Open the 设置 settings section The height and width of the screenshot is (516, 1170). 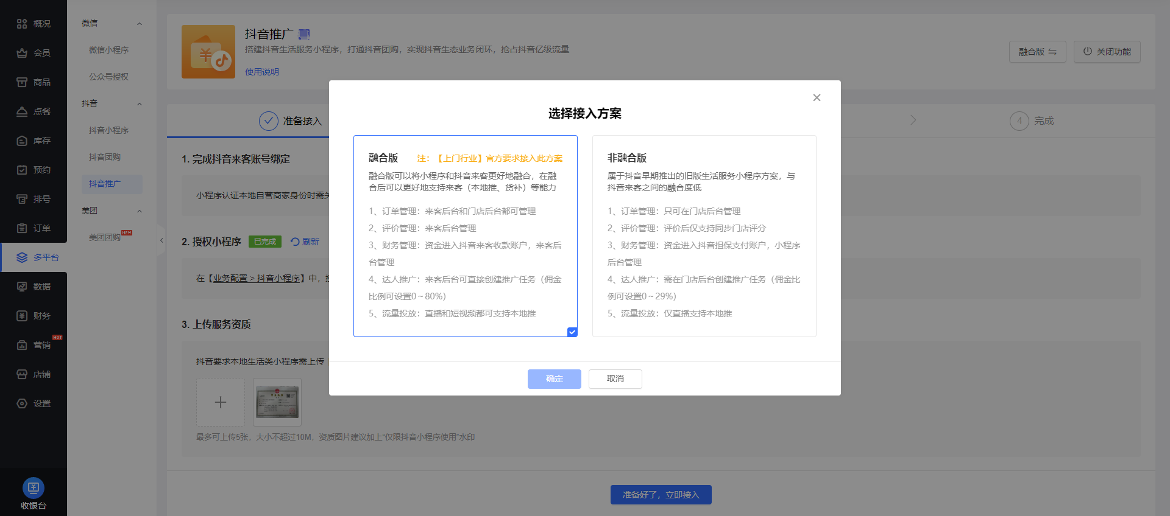coord(34,403)
